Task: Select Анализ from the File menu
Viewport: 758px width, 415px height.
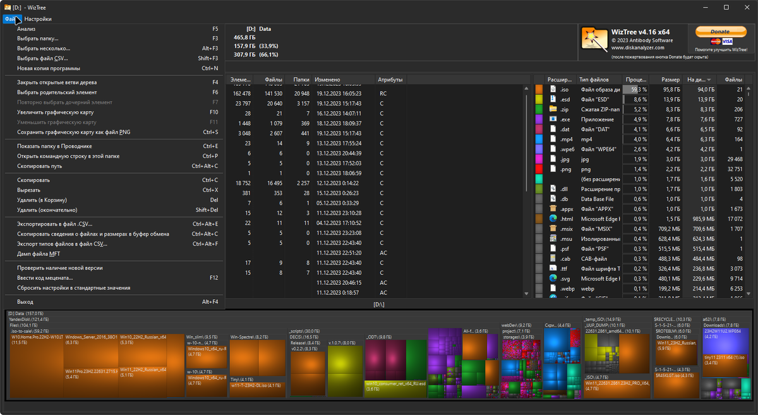Action: [x=114, y=28]
